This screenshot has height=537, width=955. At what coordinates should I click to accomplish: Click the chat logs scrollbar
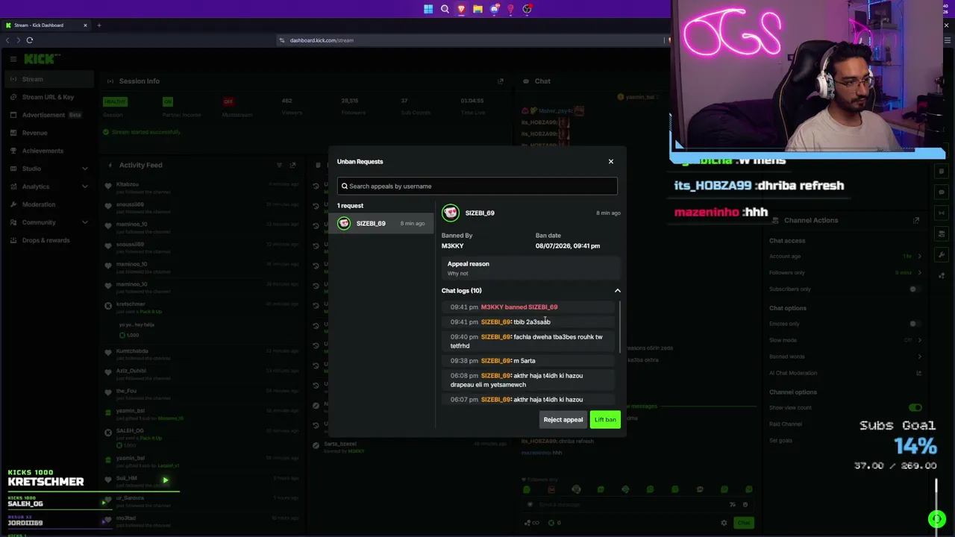[619, 328]
